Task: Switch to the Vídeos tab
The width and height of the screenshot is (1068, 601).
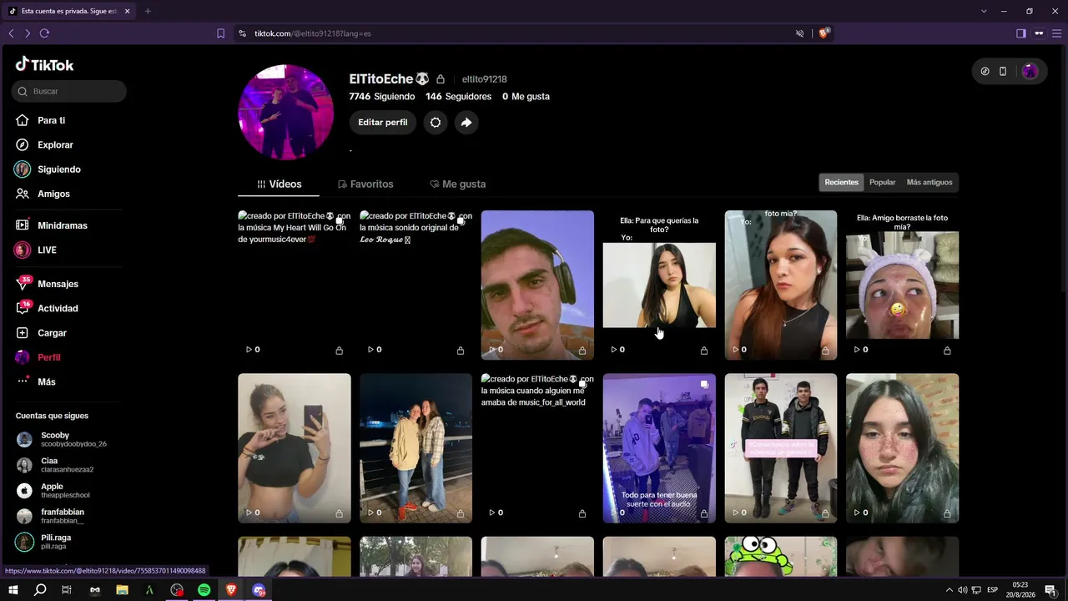Action: pos(279,184)
